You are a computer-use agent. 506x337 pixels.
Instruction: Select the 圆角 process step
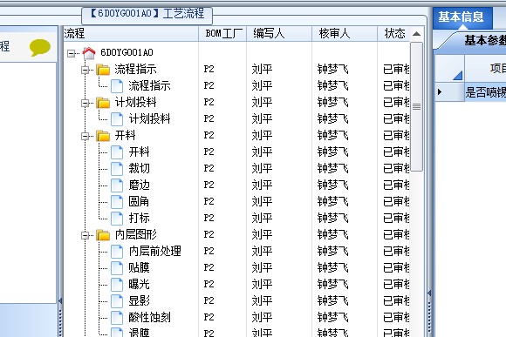tap(139, 202)
